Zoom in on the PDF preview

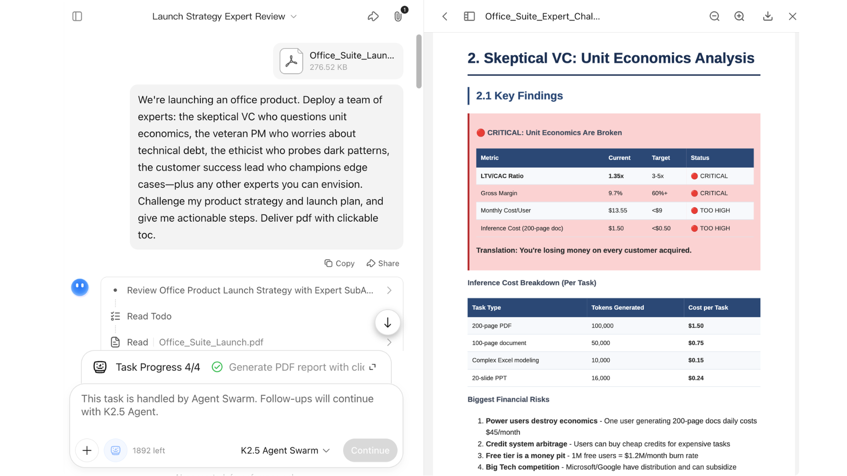tap(739, 16)
